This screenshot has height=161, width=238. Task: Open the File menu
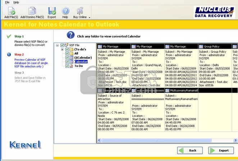point(7,2)
